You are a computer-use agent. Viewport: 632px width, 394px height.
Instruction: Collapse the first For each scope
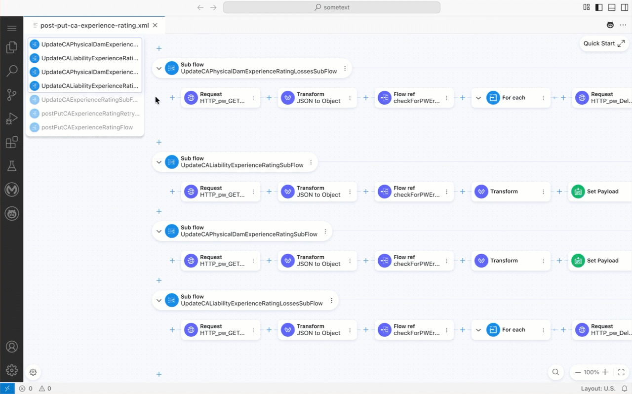(x=478, y=98)
